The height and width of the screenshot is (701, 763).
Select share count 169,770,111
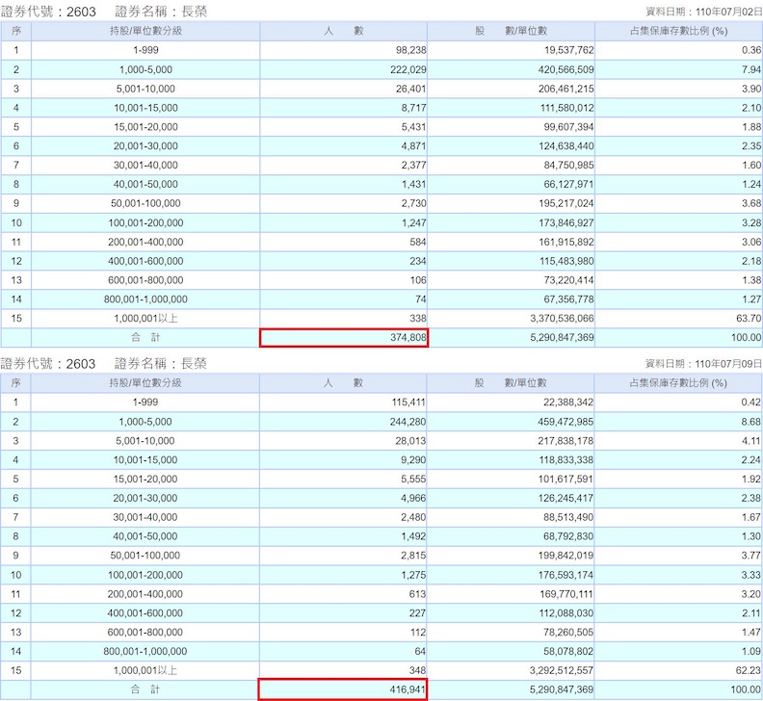[566, 594]
